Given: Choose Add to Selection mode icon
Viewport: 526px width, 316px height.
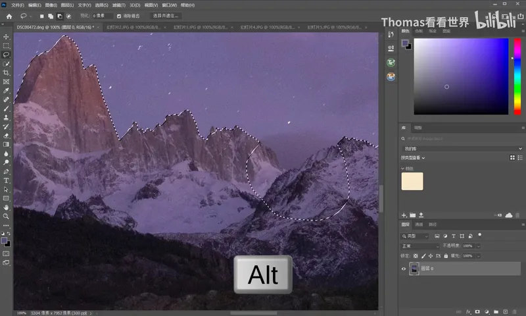Looking at the screenshot, I should coord(51,16).
